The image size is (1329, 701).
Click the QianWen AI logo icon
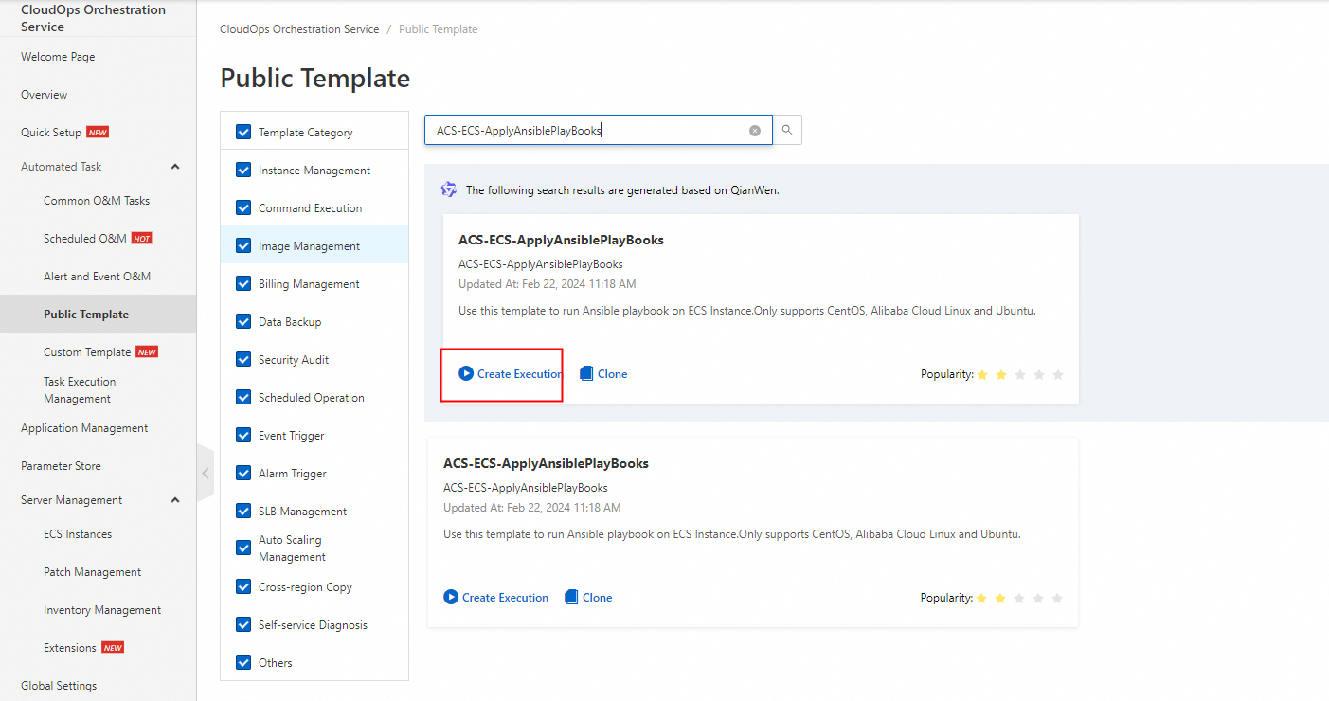click(449, 189)
